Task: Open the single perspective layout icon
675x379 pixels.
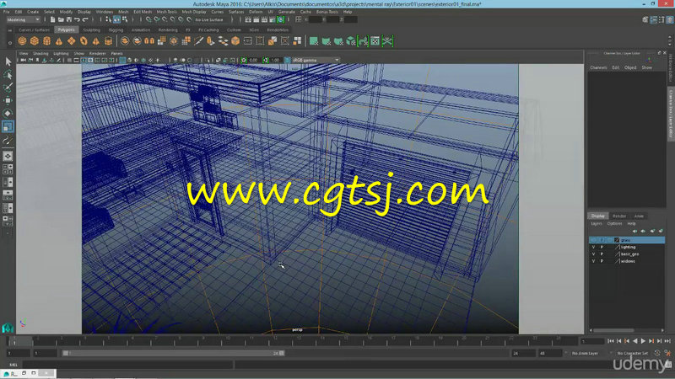Action: 8,156
